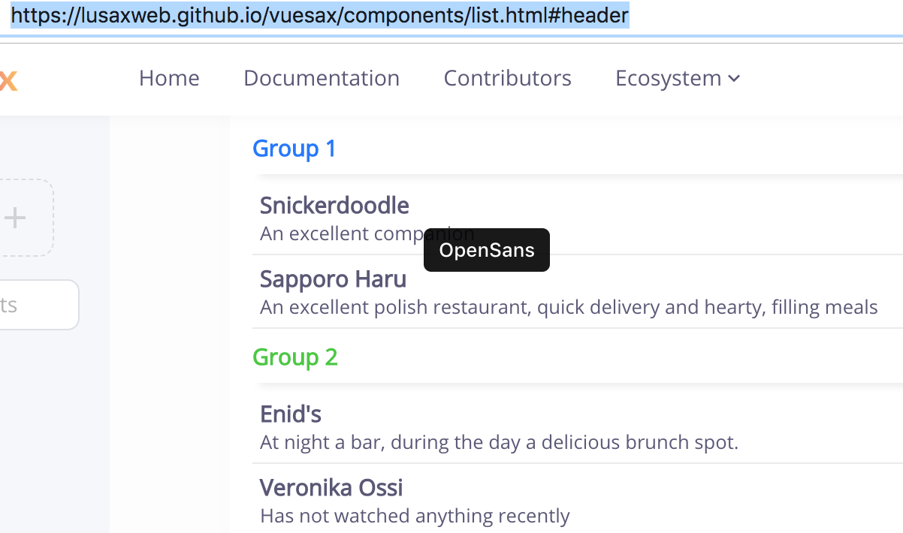
Task: Select the Sapporo Haru list entry
Action: (333, 279)
